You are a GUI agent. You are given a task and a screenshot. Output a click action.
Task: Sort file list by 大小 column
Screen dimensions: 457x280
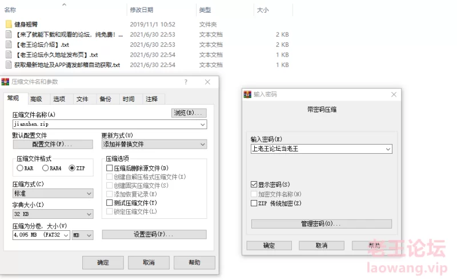tap(263, 10)
